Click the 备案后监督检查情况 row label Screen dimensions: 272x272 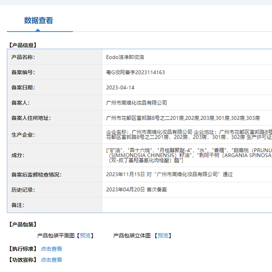click(x=37, y=174)
